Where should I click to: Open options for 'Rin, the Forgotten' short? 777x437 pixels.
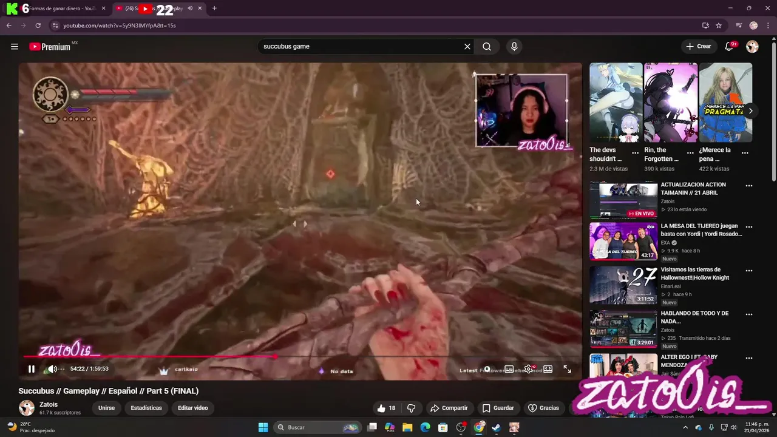[690, 153]
